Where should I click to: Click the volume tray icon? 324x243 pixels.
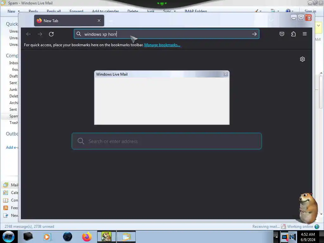click(x=293, y=237)
